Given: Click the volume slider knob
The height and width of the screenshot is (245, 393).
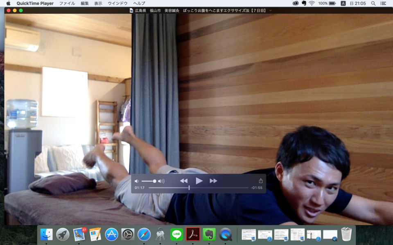Looking at the screenshot, I should click(x=154, y=181).
